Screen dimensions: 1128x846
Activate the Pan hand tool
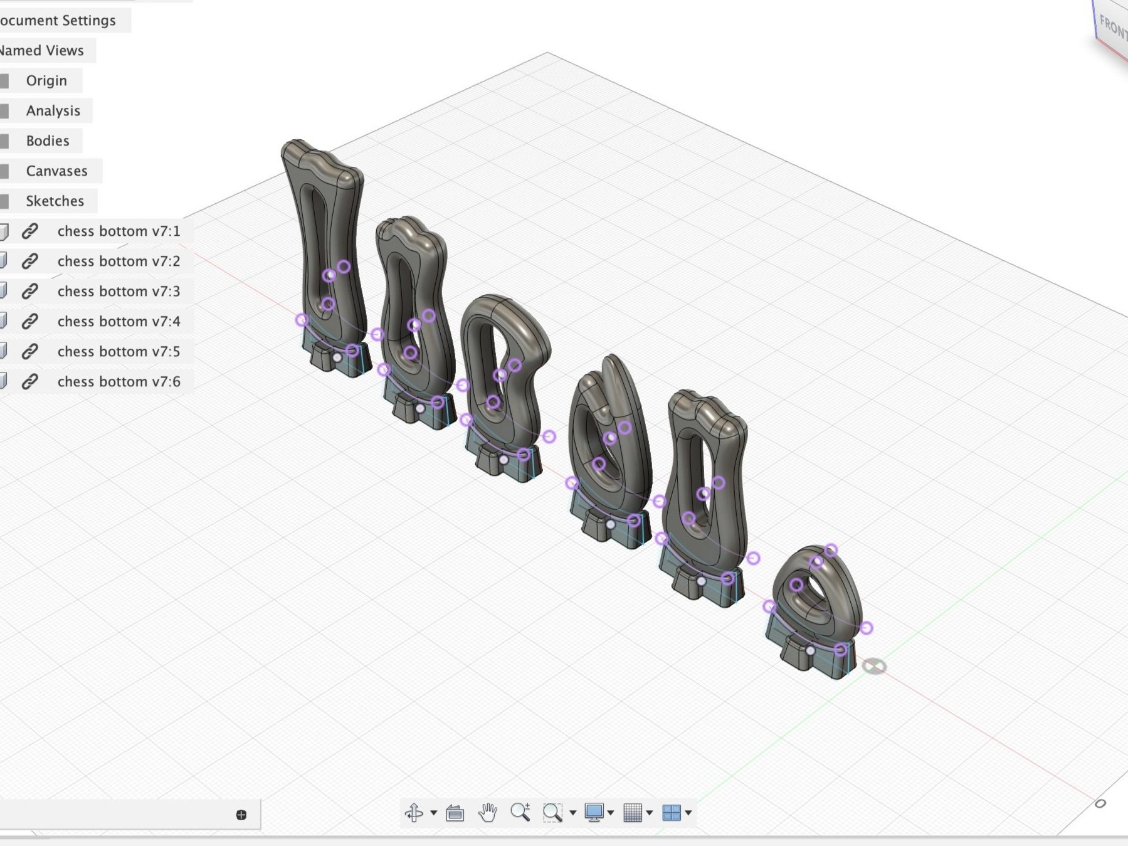pyautogui.click(x=487, y=812)
